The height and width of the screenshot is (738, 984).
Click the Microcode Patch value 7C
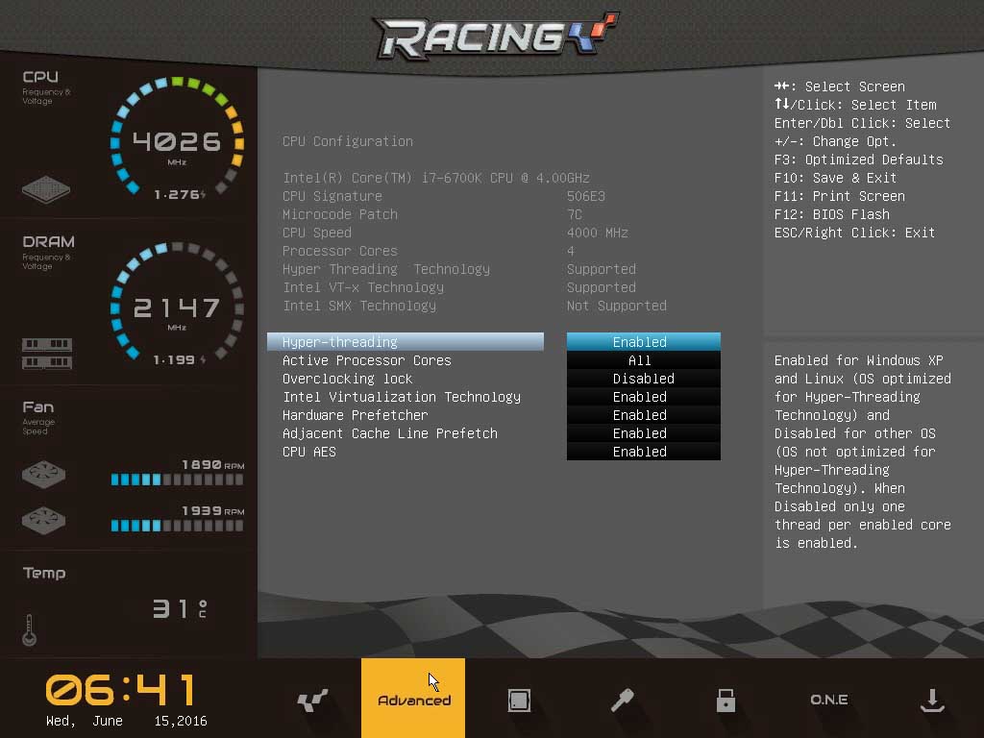click(x=575, y=214)
